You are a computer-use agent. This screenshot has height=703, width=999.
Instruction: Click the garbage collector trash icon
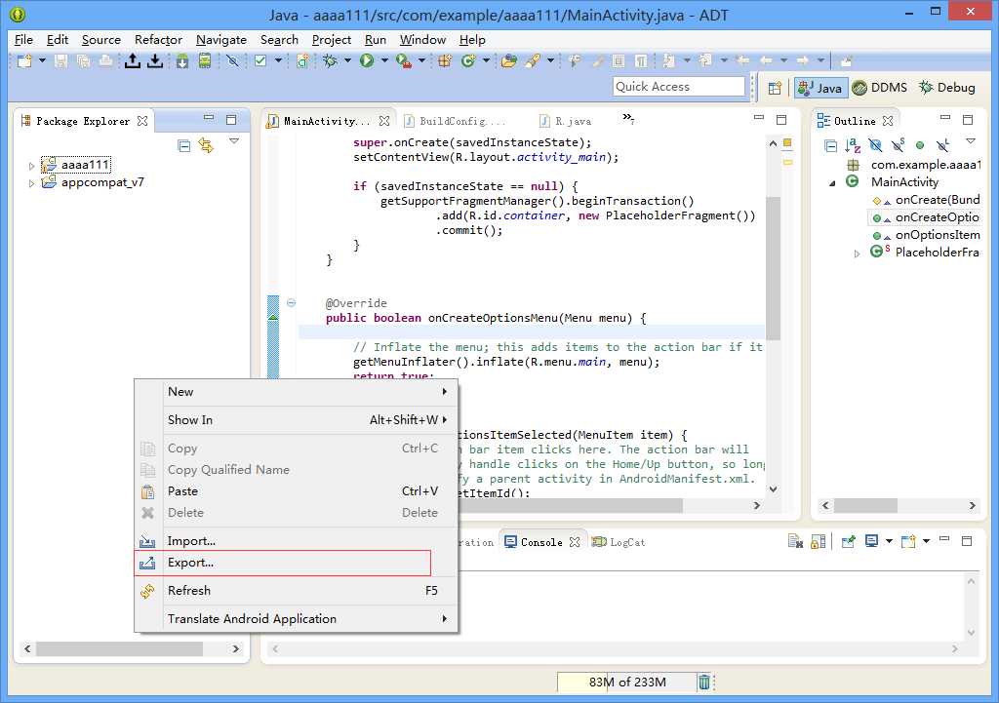(x=704, y=682)
